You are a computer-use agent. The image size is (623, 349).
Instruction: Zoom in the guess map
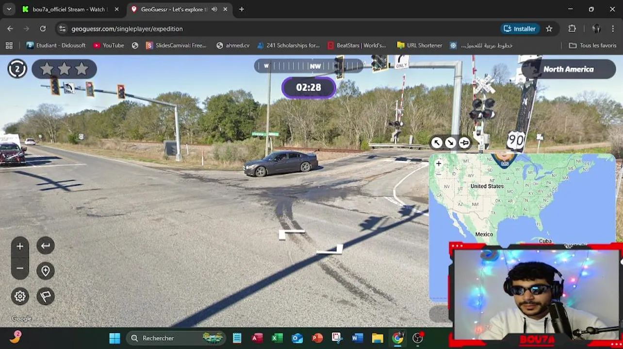point(439,163)
